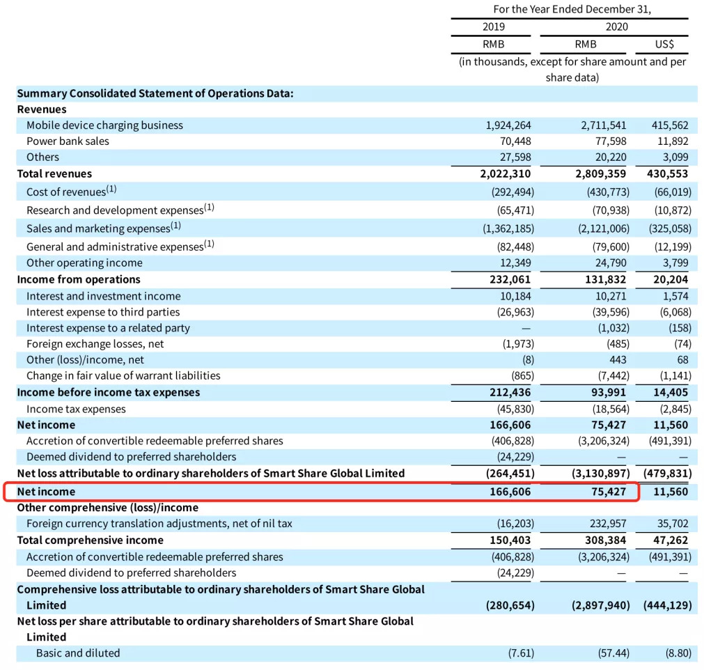Image resolution: width=704 pixels, height=670 pixels.
Task: Click the Income tax expenses row label
Action: point(76,409)
